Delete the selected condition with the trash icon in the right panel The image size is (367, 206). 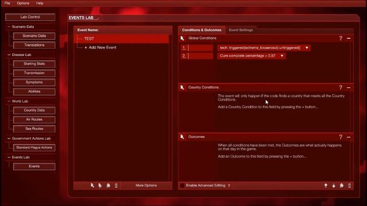[x=349, y=185]
